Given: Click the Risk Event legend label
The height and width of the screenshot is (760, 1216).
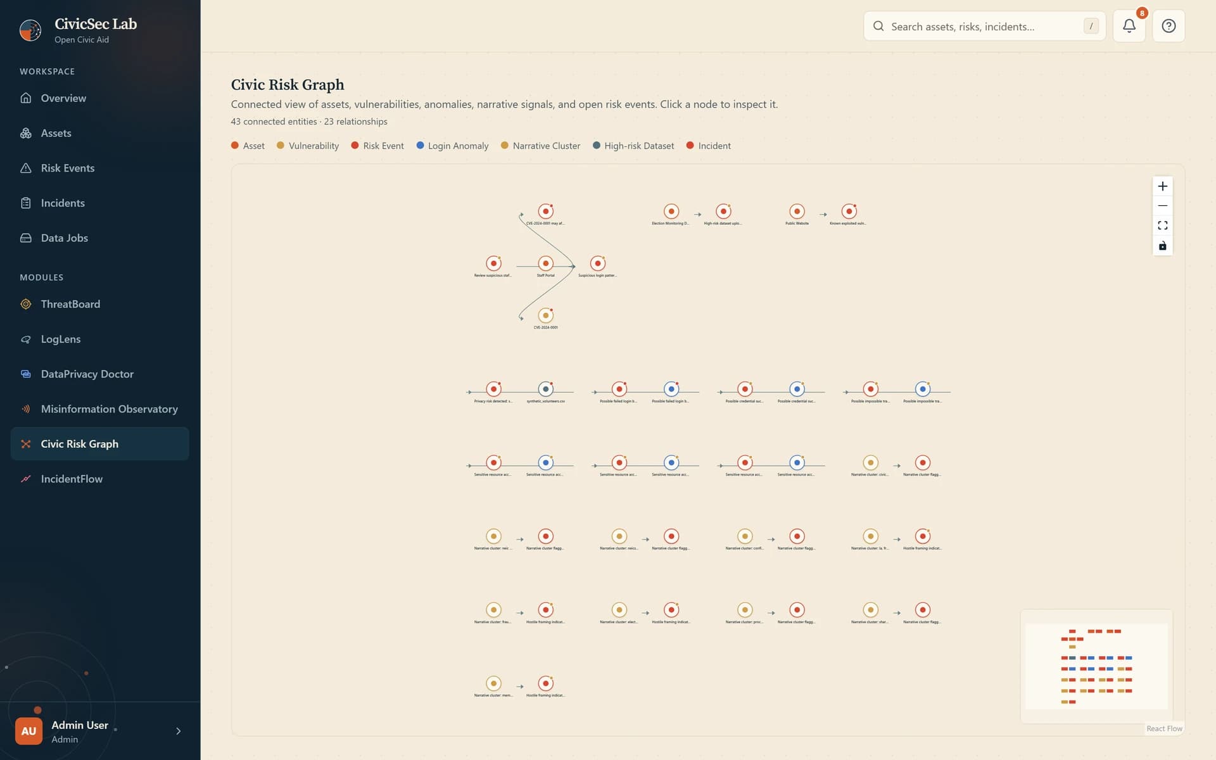Looking at the screenshot, I should (x=383, y=146).
